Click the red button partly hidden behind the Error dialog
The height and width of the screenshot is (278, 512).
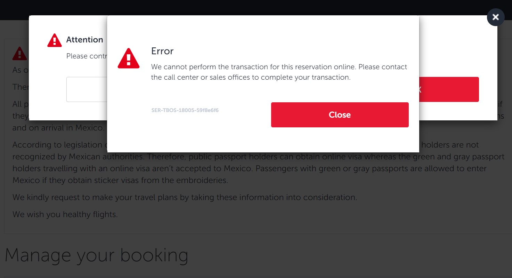click(449, 89)
